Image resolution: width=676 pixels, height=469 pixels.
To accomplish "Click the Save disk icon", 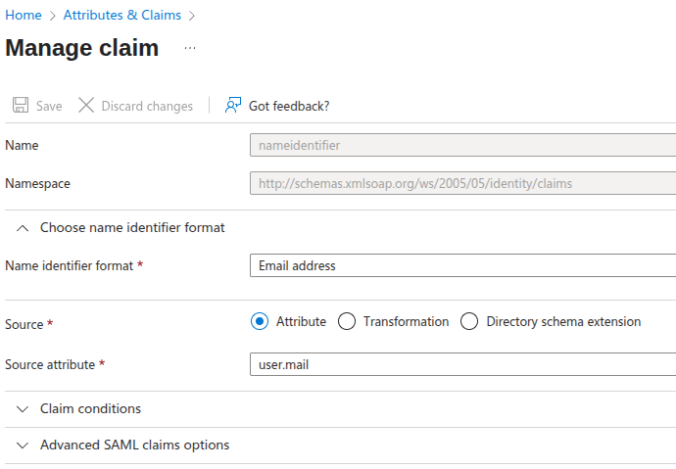I will (20, 106).
